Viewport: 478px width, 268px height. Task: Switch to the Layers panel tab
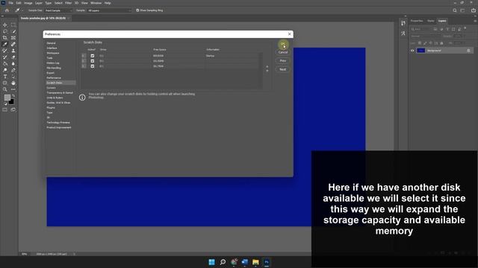click(442, 21)
